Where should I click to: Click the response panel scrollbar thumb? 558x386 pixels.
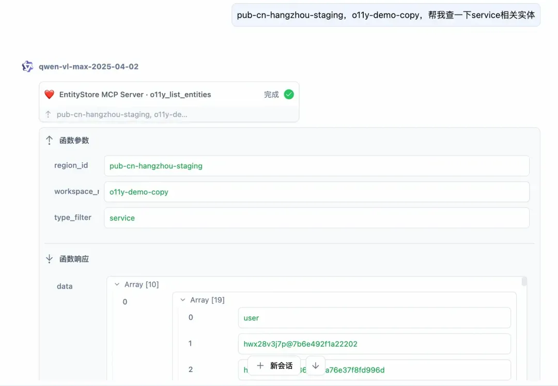524,282
